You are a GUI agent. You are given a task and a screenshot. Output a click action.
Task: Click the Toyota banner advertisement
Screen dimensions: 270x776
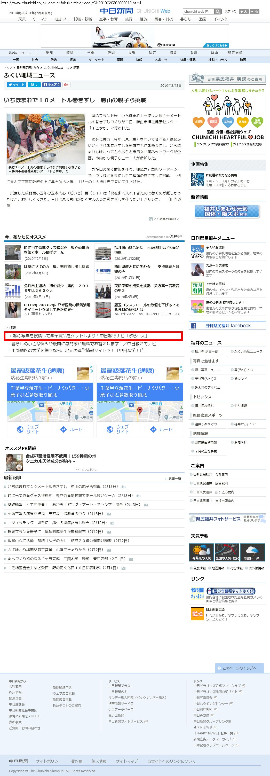pyautogui.click(x=135, y=36)
